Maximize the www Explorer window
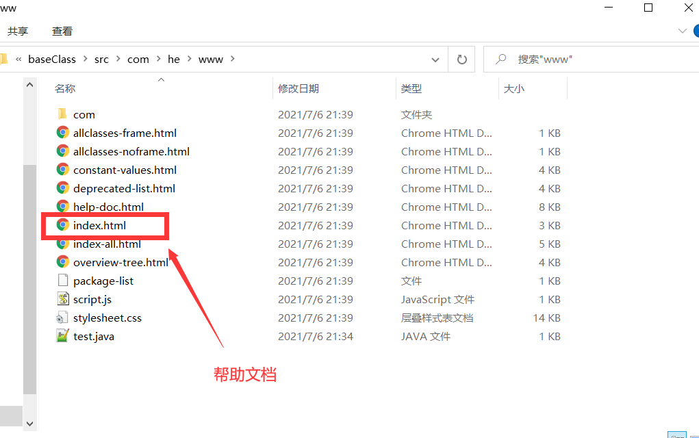 (648, 8)
